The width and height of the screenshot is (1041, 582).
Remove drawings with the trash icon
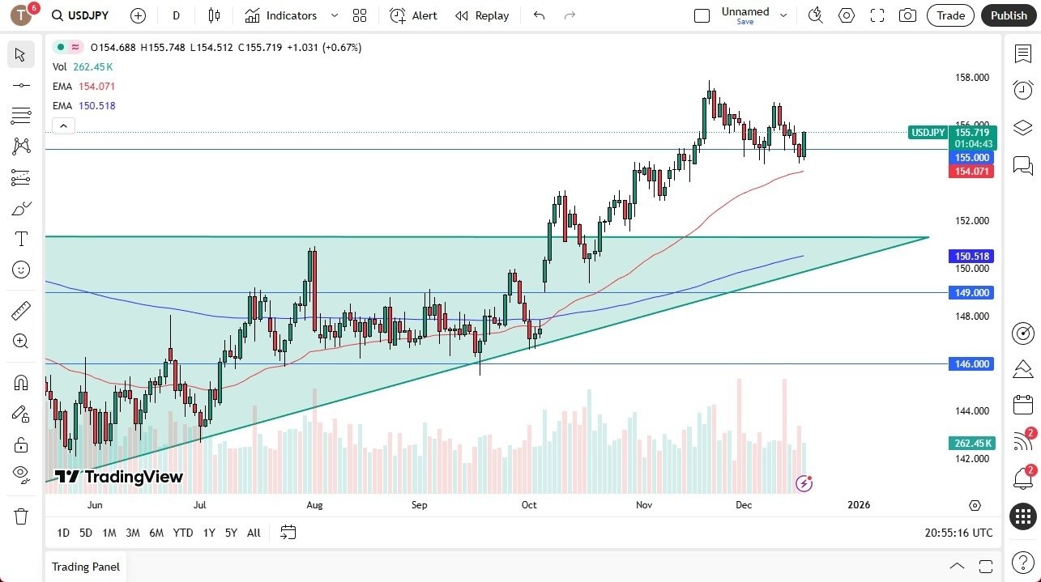[21, 516]
